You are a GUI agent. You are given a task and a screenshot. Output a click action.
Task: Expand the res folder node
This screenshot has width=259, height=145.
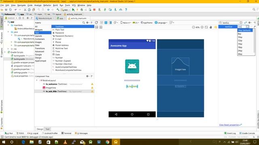point(8,49)
